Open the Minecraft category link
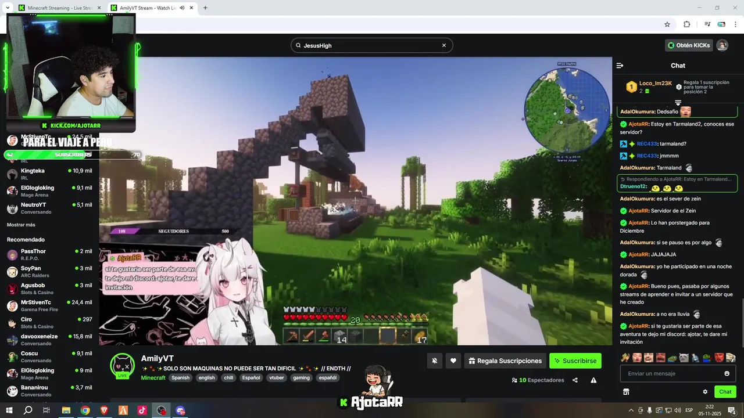744x418 pixels. [153, 377]
